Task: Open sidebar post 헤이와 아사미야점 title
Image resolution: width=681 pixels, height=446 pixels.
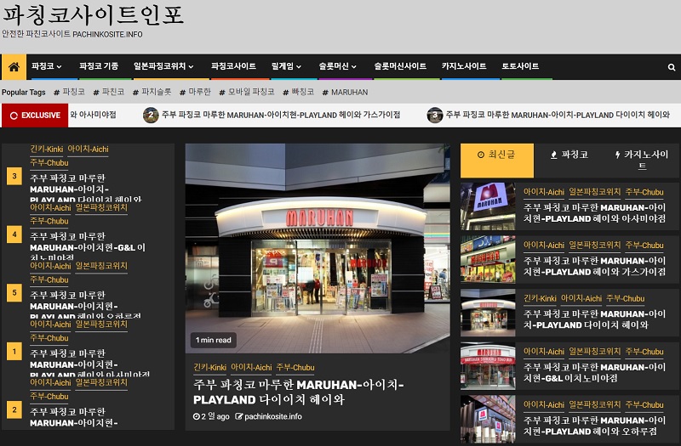Action: [594, 213]
